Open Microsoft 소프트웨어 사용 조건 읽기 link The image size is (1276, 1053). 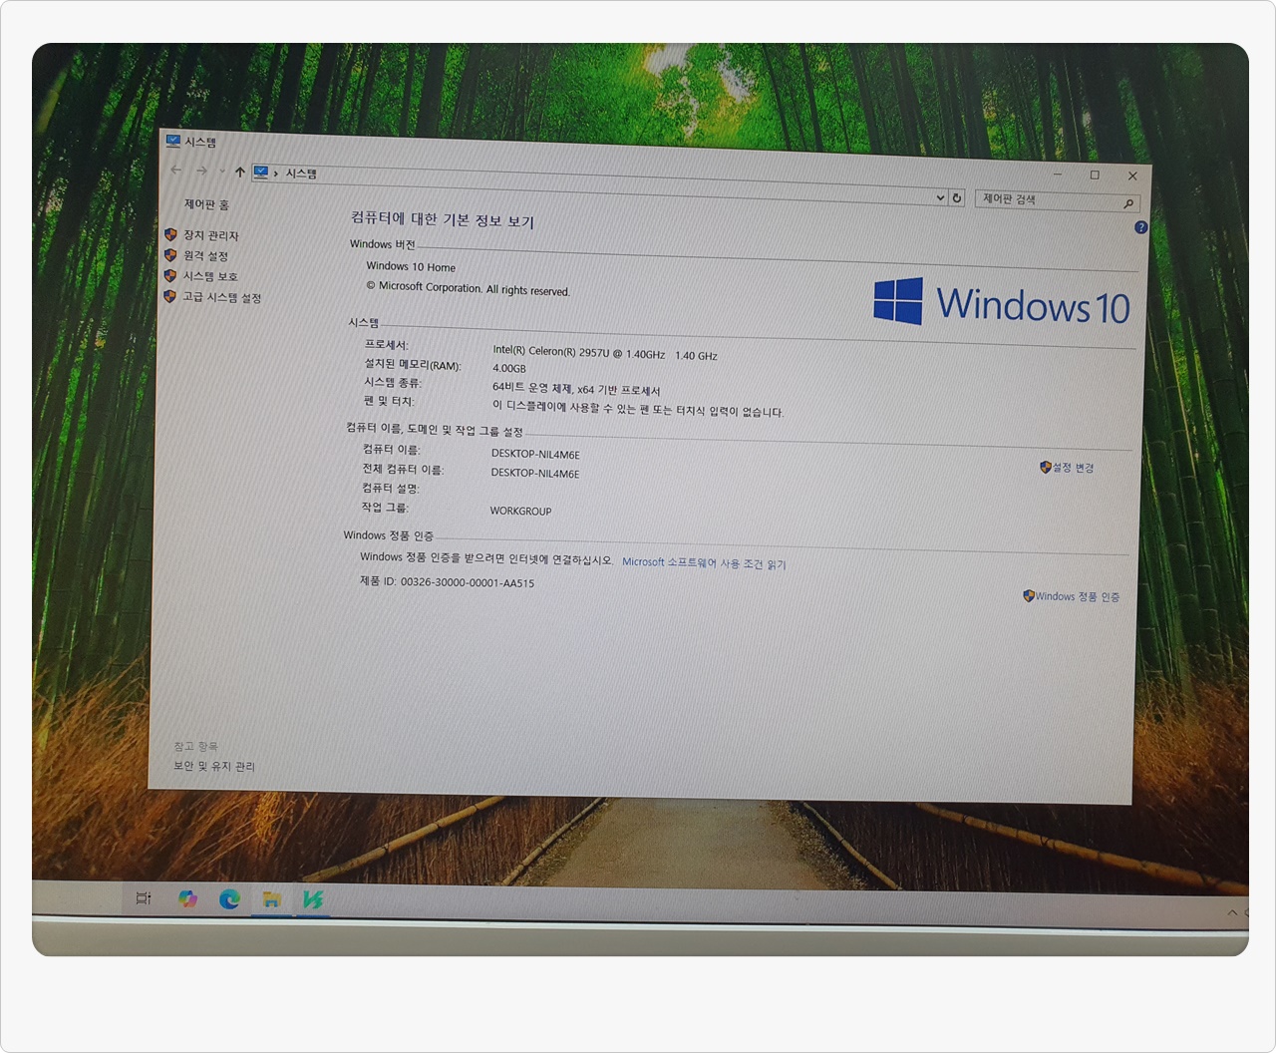click(x=704, y=563)
